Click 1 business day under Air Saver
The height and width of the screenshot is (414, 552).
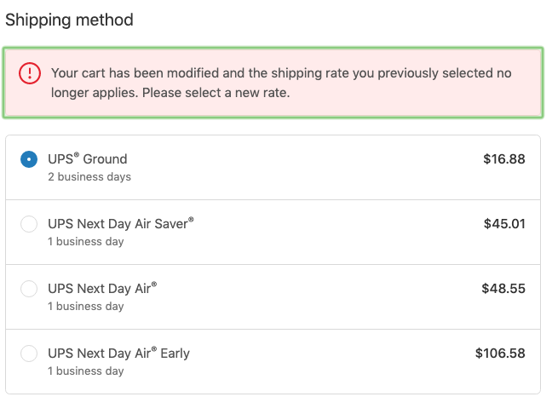pos(86,242)
